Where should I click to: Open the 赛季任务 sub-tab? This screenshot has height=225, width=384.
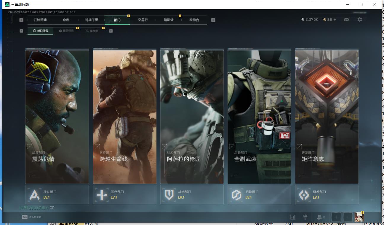(66, 31)
